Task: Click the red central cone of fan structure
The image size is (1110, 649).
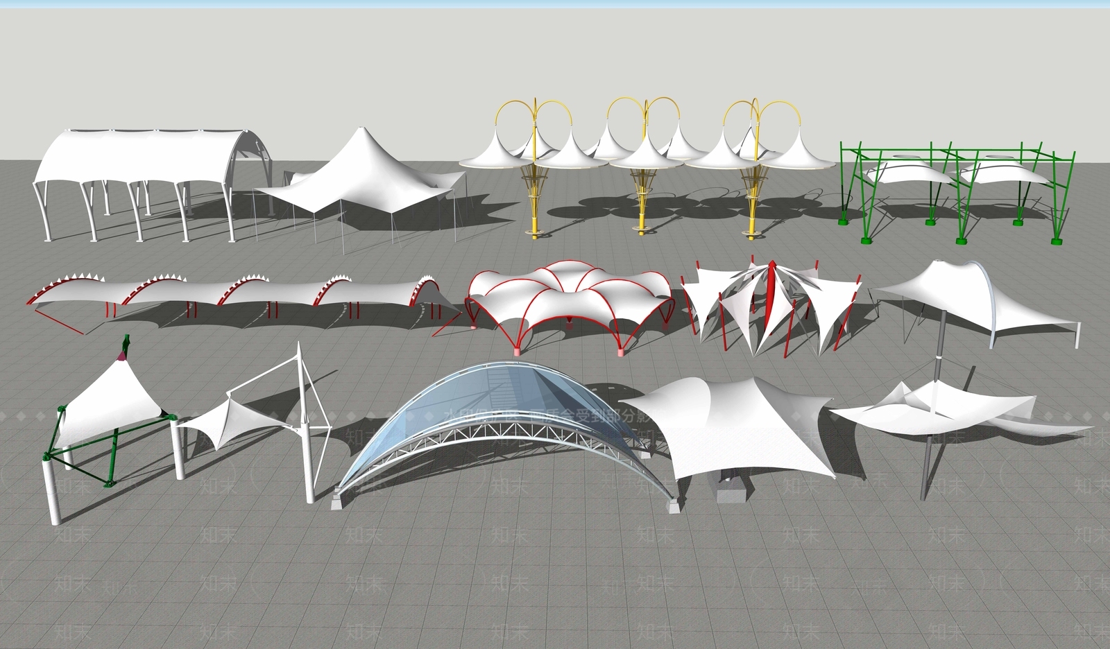Action: pyautogui.click(x=771, y=291)
